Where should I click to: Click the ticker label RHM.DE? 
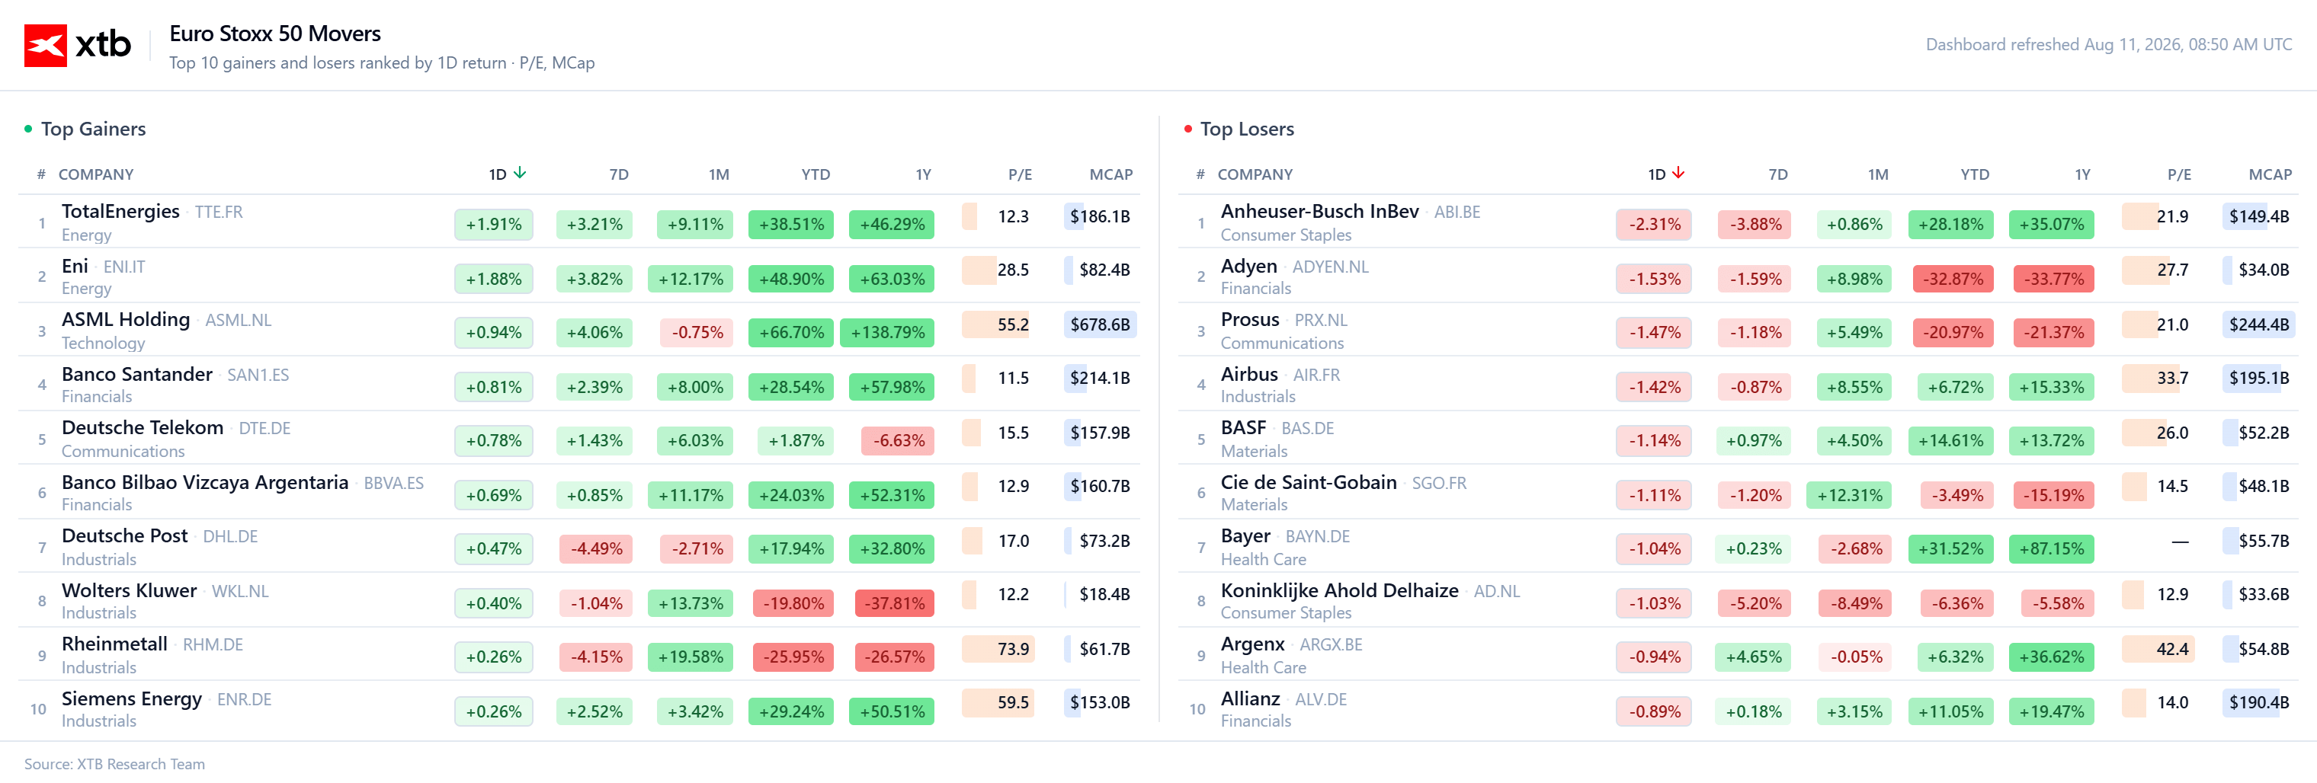(x=213, y=645)
